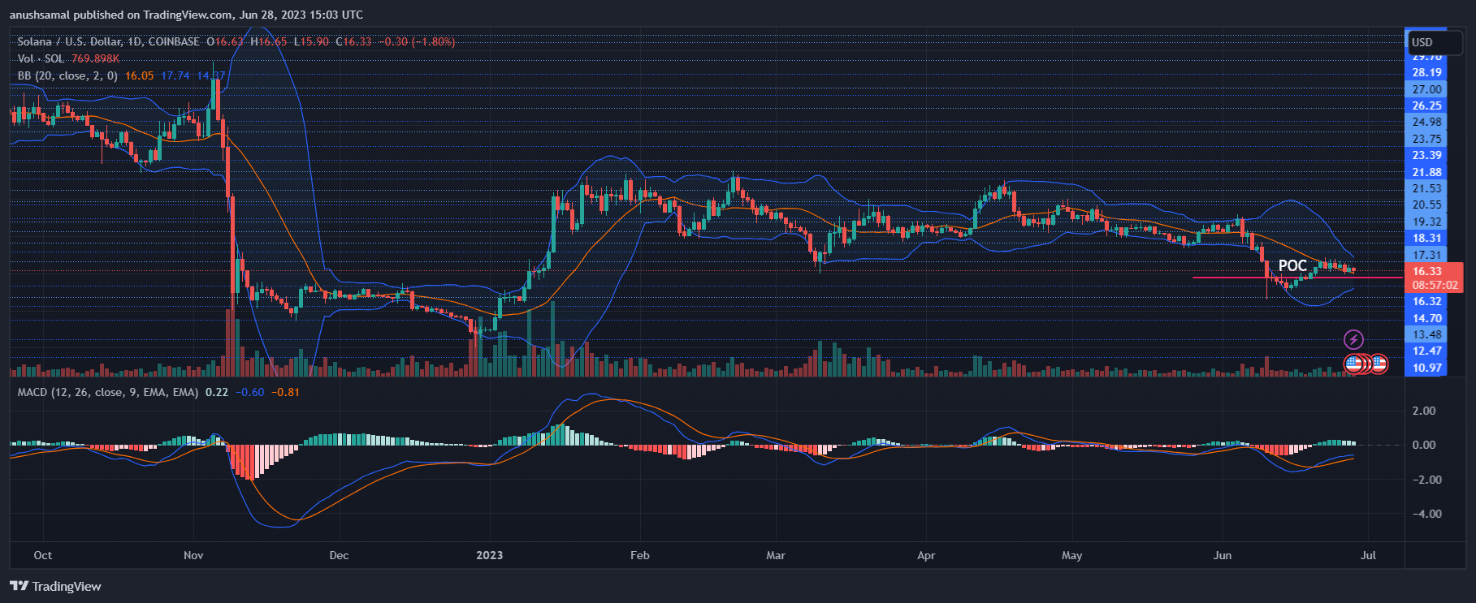Click the TradingView logo at bottom left
This screenshot has height=603, width=1476.
coord(55,586)
